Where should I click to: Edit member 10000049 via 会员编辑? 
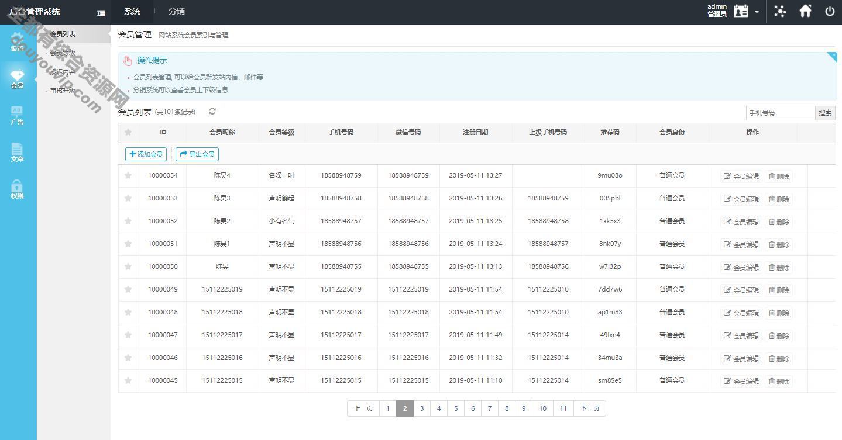coord(741,290)
